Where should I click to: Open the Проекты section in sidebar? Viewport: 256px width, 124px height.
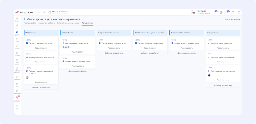coord(17,33)
